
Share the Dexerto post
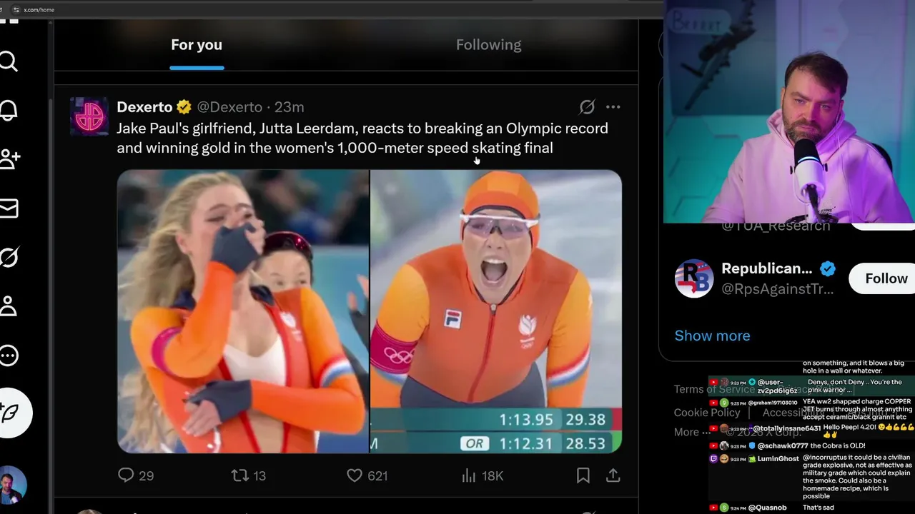pos(613,475)
